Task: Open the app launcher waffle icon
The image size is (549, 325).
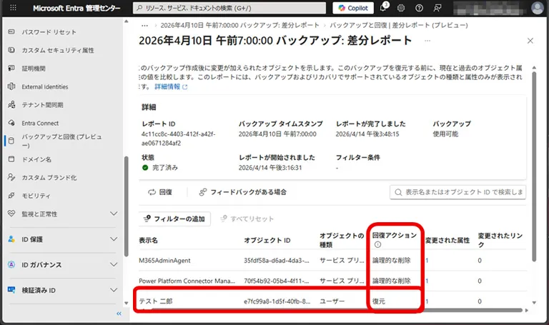Action: (13, 8)
